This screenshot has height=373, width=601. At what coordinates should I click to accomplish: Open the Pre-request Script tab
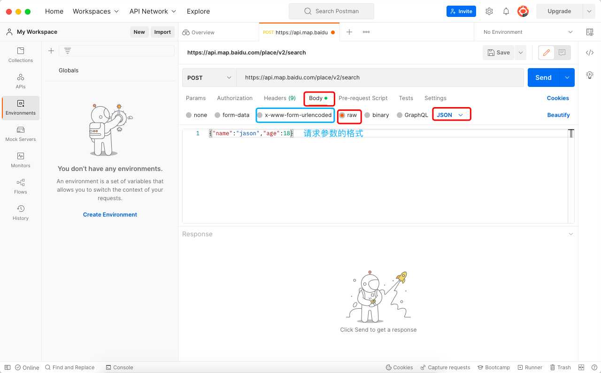click(363, 98)
